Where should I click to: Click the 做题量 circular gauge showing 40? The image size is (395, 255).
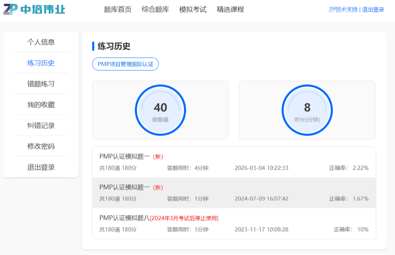tap(160, 110)
